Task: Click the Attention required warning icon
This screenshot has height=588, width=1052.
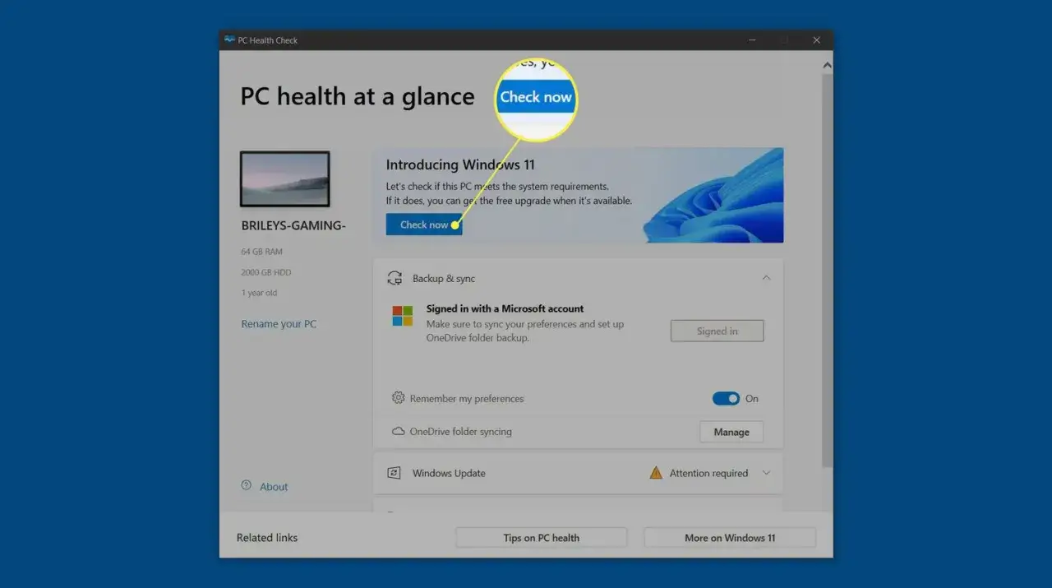Action: coord(656,473)
